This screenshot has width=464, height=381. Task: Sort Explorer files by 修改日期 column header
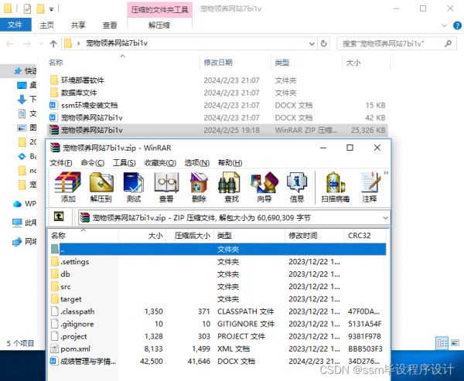[220, 63]
